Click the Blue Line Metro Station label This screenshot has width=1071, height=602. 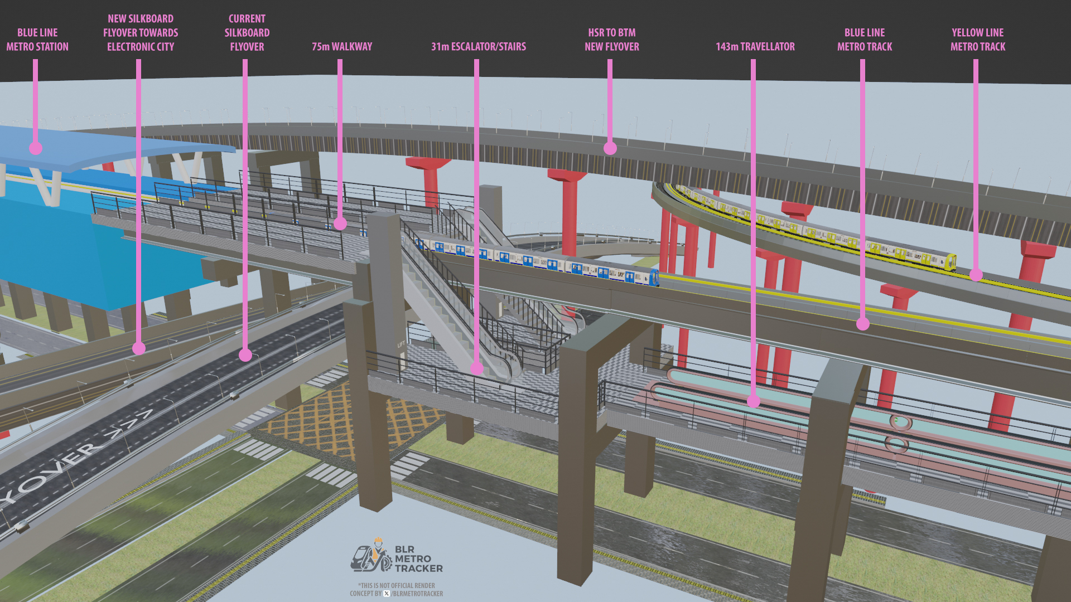(37, 40)
